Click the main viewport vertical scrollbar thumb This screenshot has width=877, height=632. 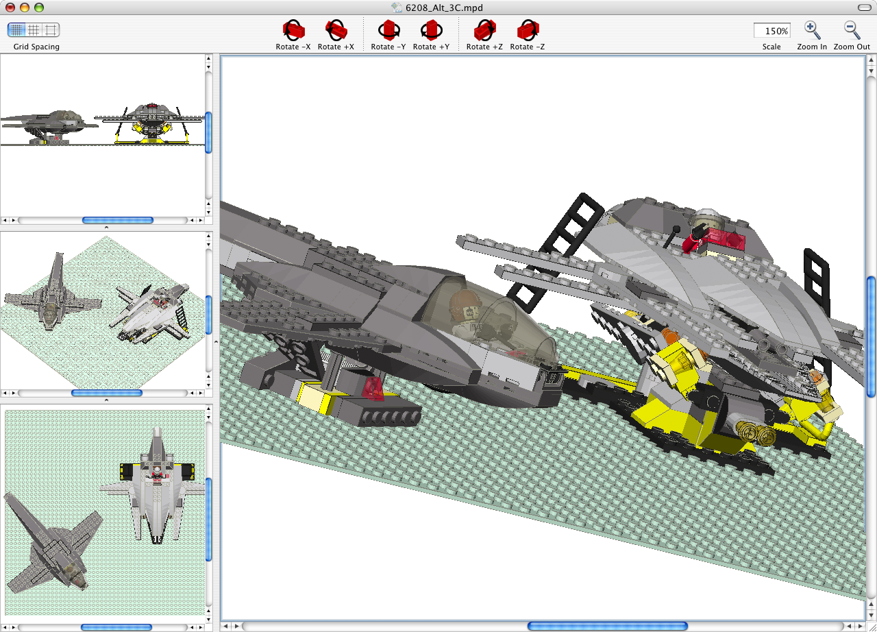pos(871,336)
